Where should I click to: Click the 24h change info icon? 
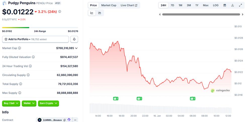(60, 12)
